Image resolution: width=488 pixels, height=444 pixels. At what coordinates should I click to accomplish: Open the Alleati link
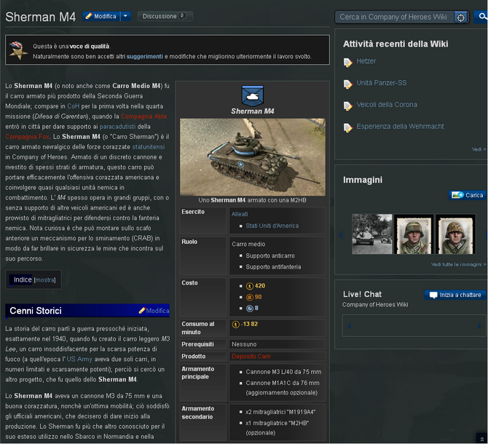pos(240,214)
